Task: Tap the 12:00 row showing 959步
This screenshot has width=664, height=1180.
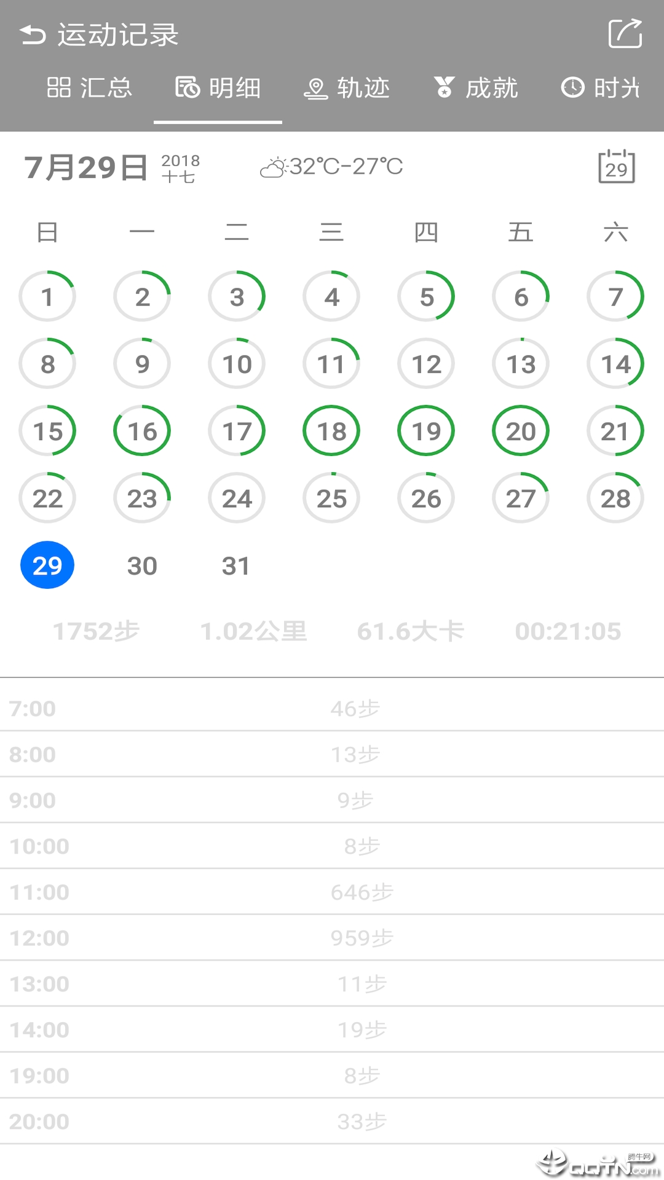Action: [x=332, y=938]
